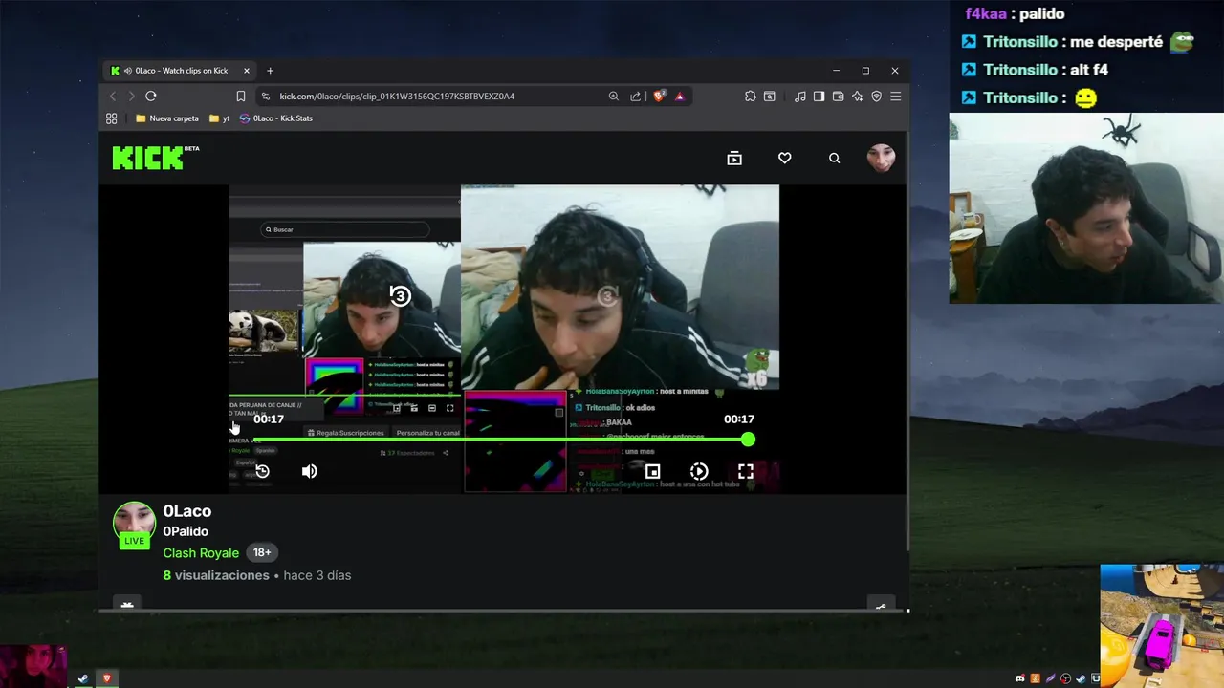Open the 'Clash Royale' category link
Image resolution: width=1224 pixels, height=688 pixels.
click(201, 552)
